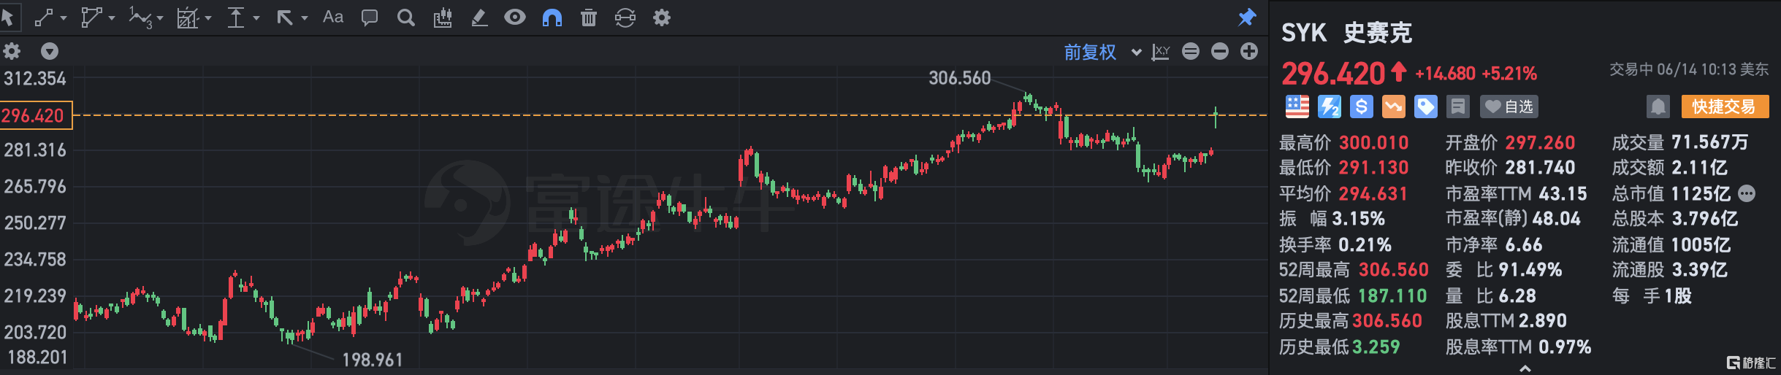Viewport: 1781px width, 375px height.
Task: Click the 快捷交易 quick trade button
Action: point(1725,107)
